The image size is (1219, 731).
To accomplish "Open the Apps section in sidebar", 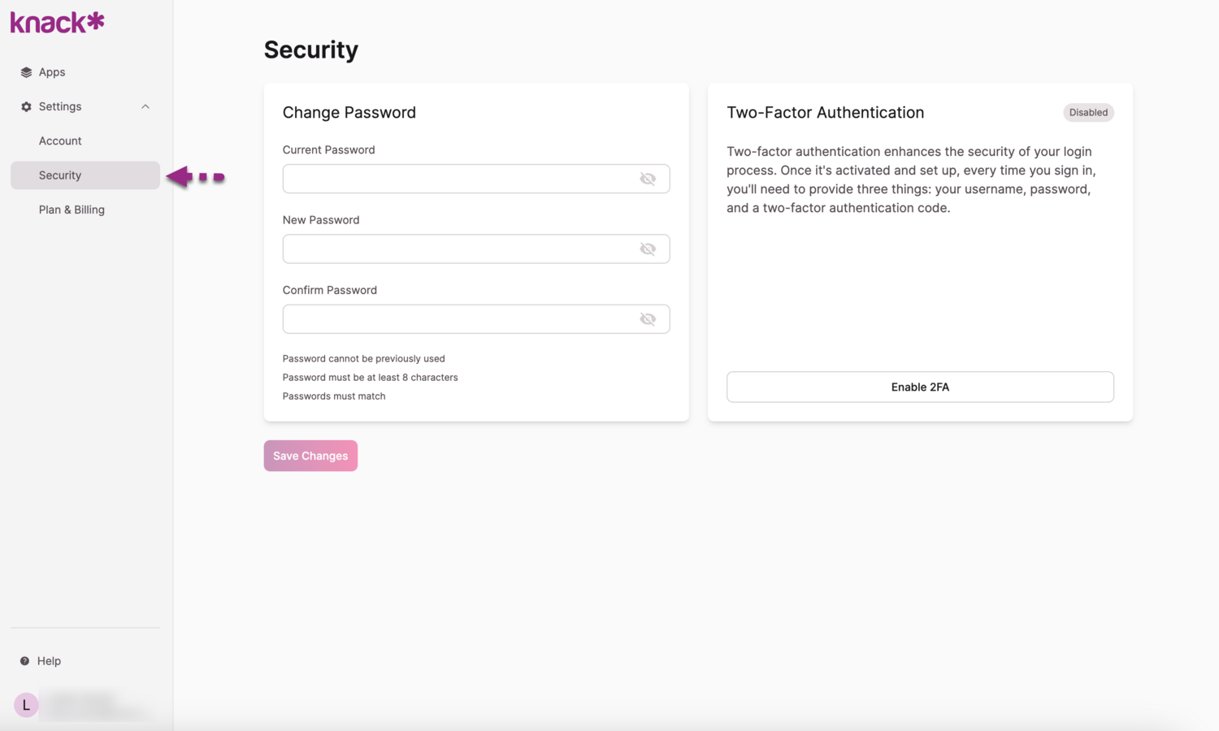I will [x=51, y=71].
